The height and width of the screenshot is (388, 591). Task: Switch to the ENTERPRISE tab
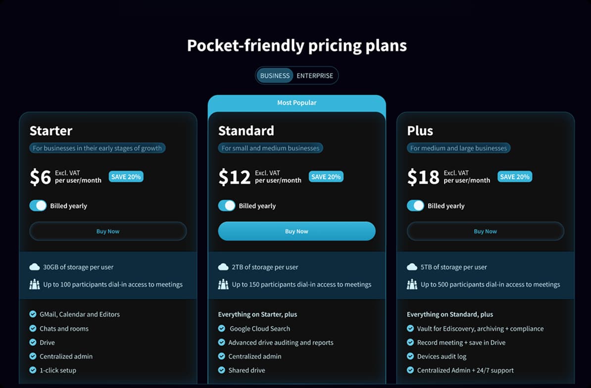(315, 75)
